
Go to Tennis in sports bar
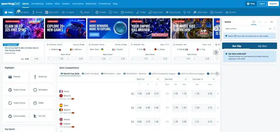[x=113, y=12]
